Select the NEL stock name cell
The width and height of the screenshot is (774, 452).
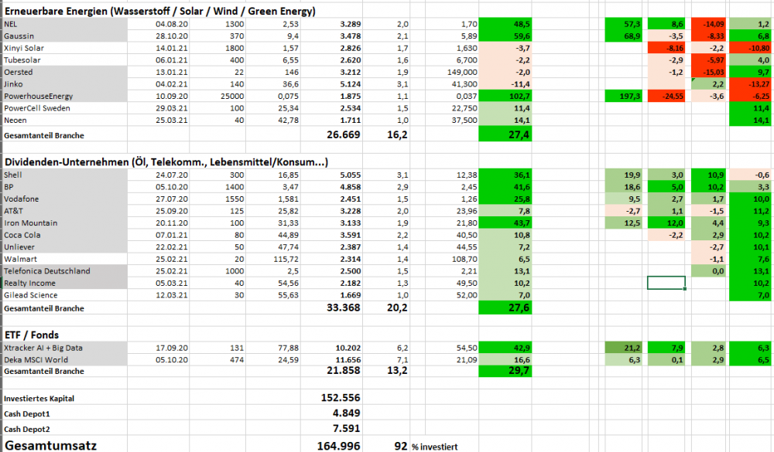click(x=65, y=24)
